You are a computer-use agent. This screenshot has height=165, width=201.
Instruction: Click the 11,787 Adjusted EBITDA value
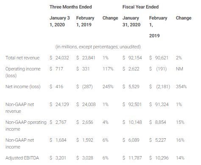[x=135, y=158]
